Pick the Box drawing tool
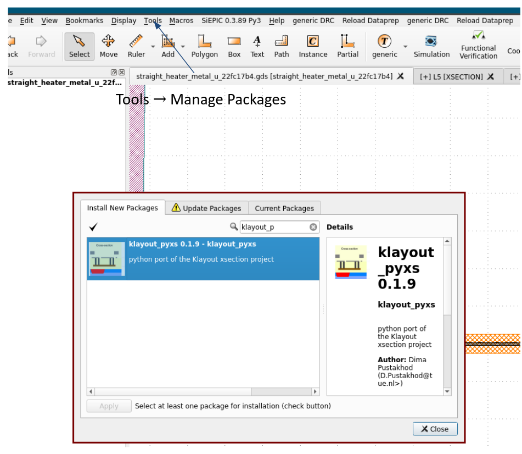This screenshot has width=522, height=454. point(234,46)
